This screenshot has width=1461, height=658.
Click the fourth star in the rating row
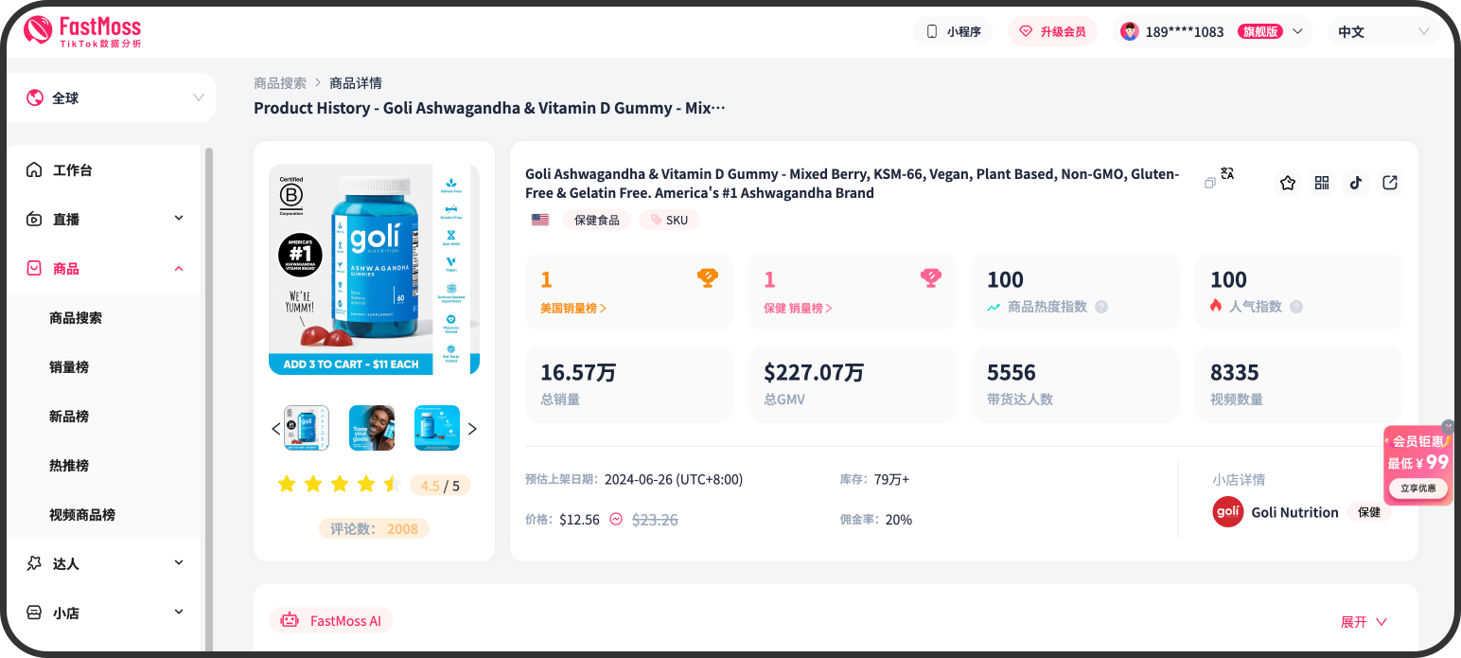tap(366, 483)
